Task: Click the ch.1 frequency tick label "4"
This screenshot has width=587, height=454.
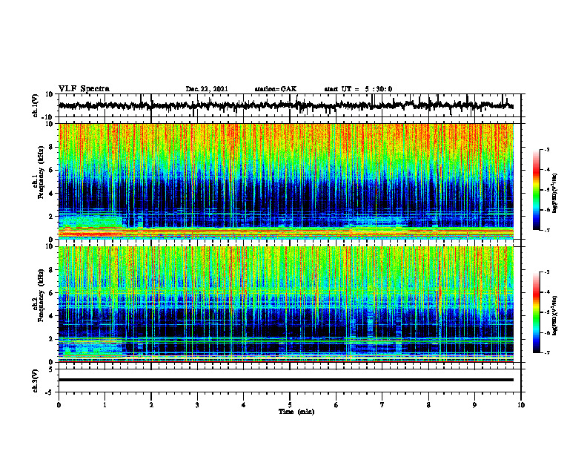Action: click(x=52, y=194)
